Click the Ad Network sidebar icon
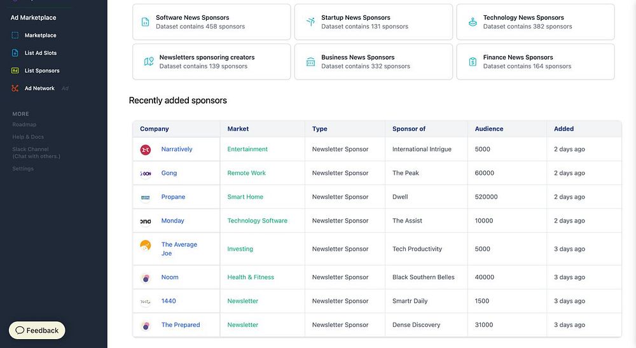The height and width of the screenshot is (348, 636). click(x=15, y=88)
